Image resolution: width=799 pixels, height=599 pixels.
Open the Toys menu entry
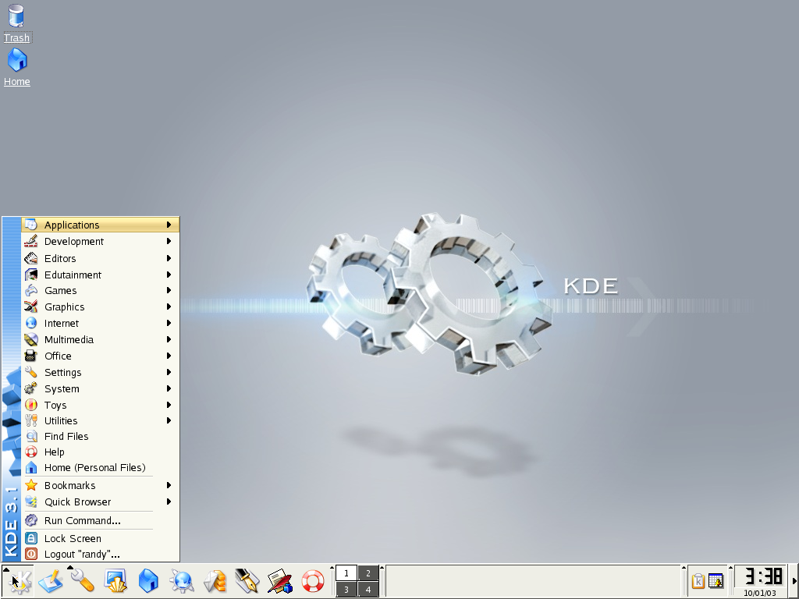[x=101, y=405]
